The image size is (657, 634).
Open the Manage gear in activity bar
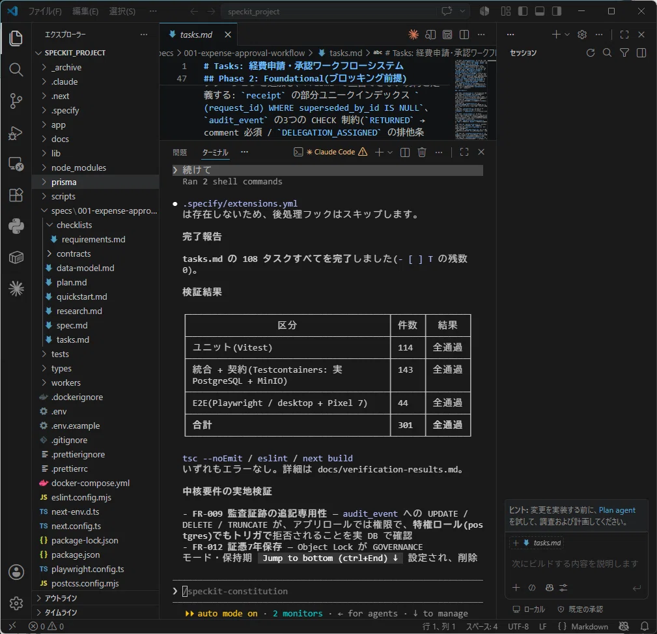[x=16, y=603]
